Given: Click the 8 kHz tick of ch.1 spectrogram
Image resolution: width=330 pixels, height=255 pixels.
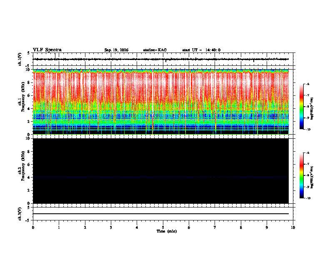Looking at the screenshot, I should tap(29, 82).
